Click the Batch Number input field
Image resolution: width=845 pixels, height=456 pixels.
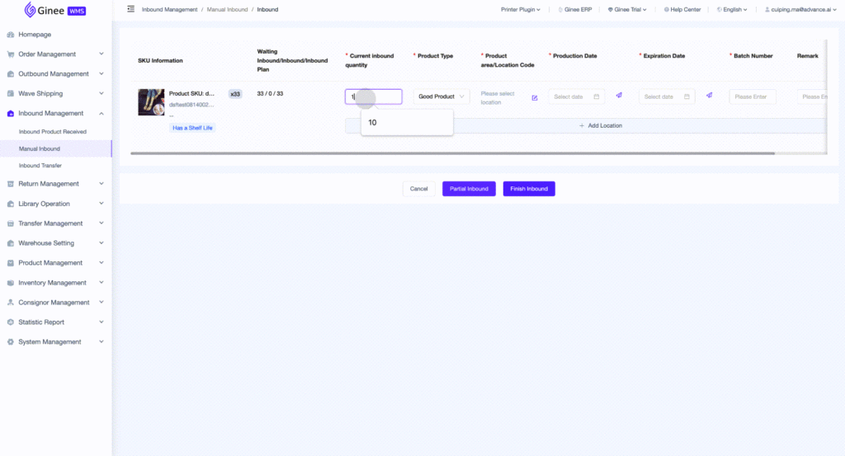(x=753, y=97)
